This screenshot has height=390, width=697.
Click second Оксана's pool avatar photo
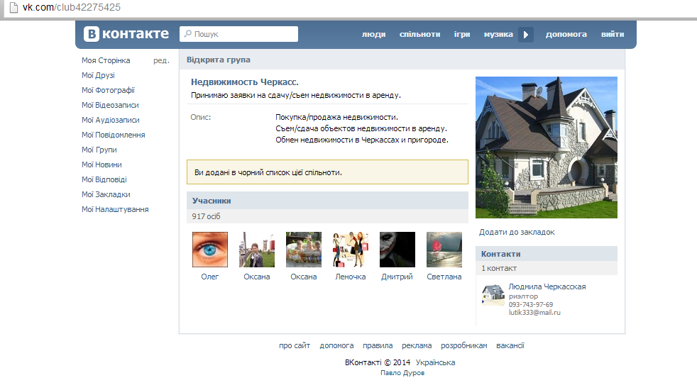(x=304, y=250)
